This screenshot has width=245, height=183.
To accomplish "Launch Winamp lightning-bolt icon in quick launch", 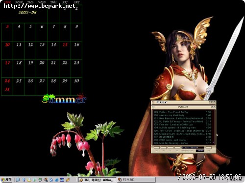I will tap(68, 180).
